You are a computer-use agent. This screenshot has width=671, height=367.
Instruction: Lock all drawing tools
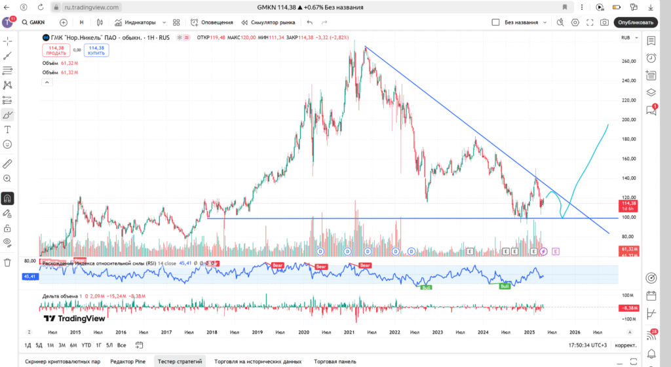pos(7,229)
